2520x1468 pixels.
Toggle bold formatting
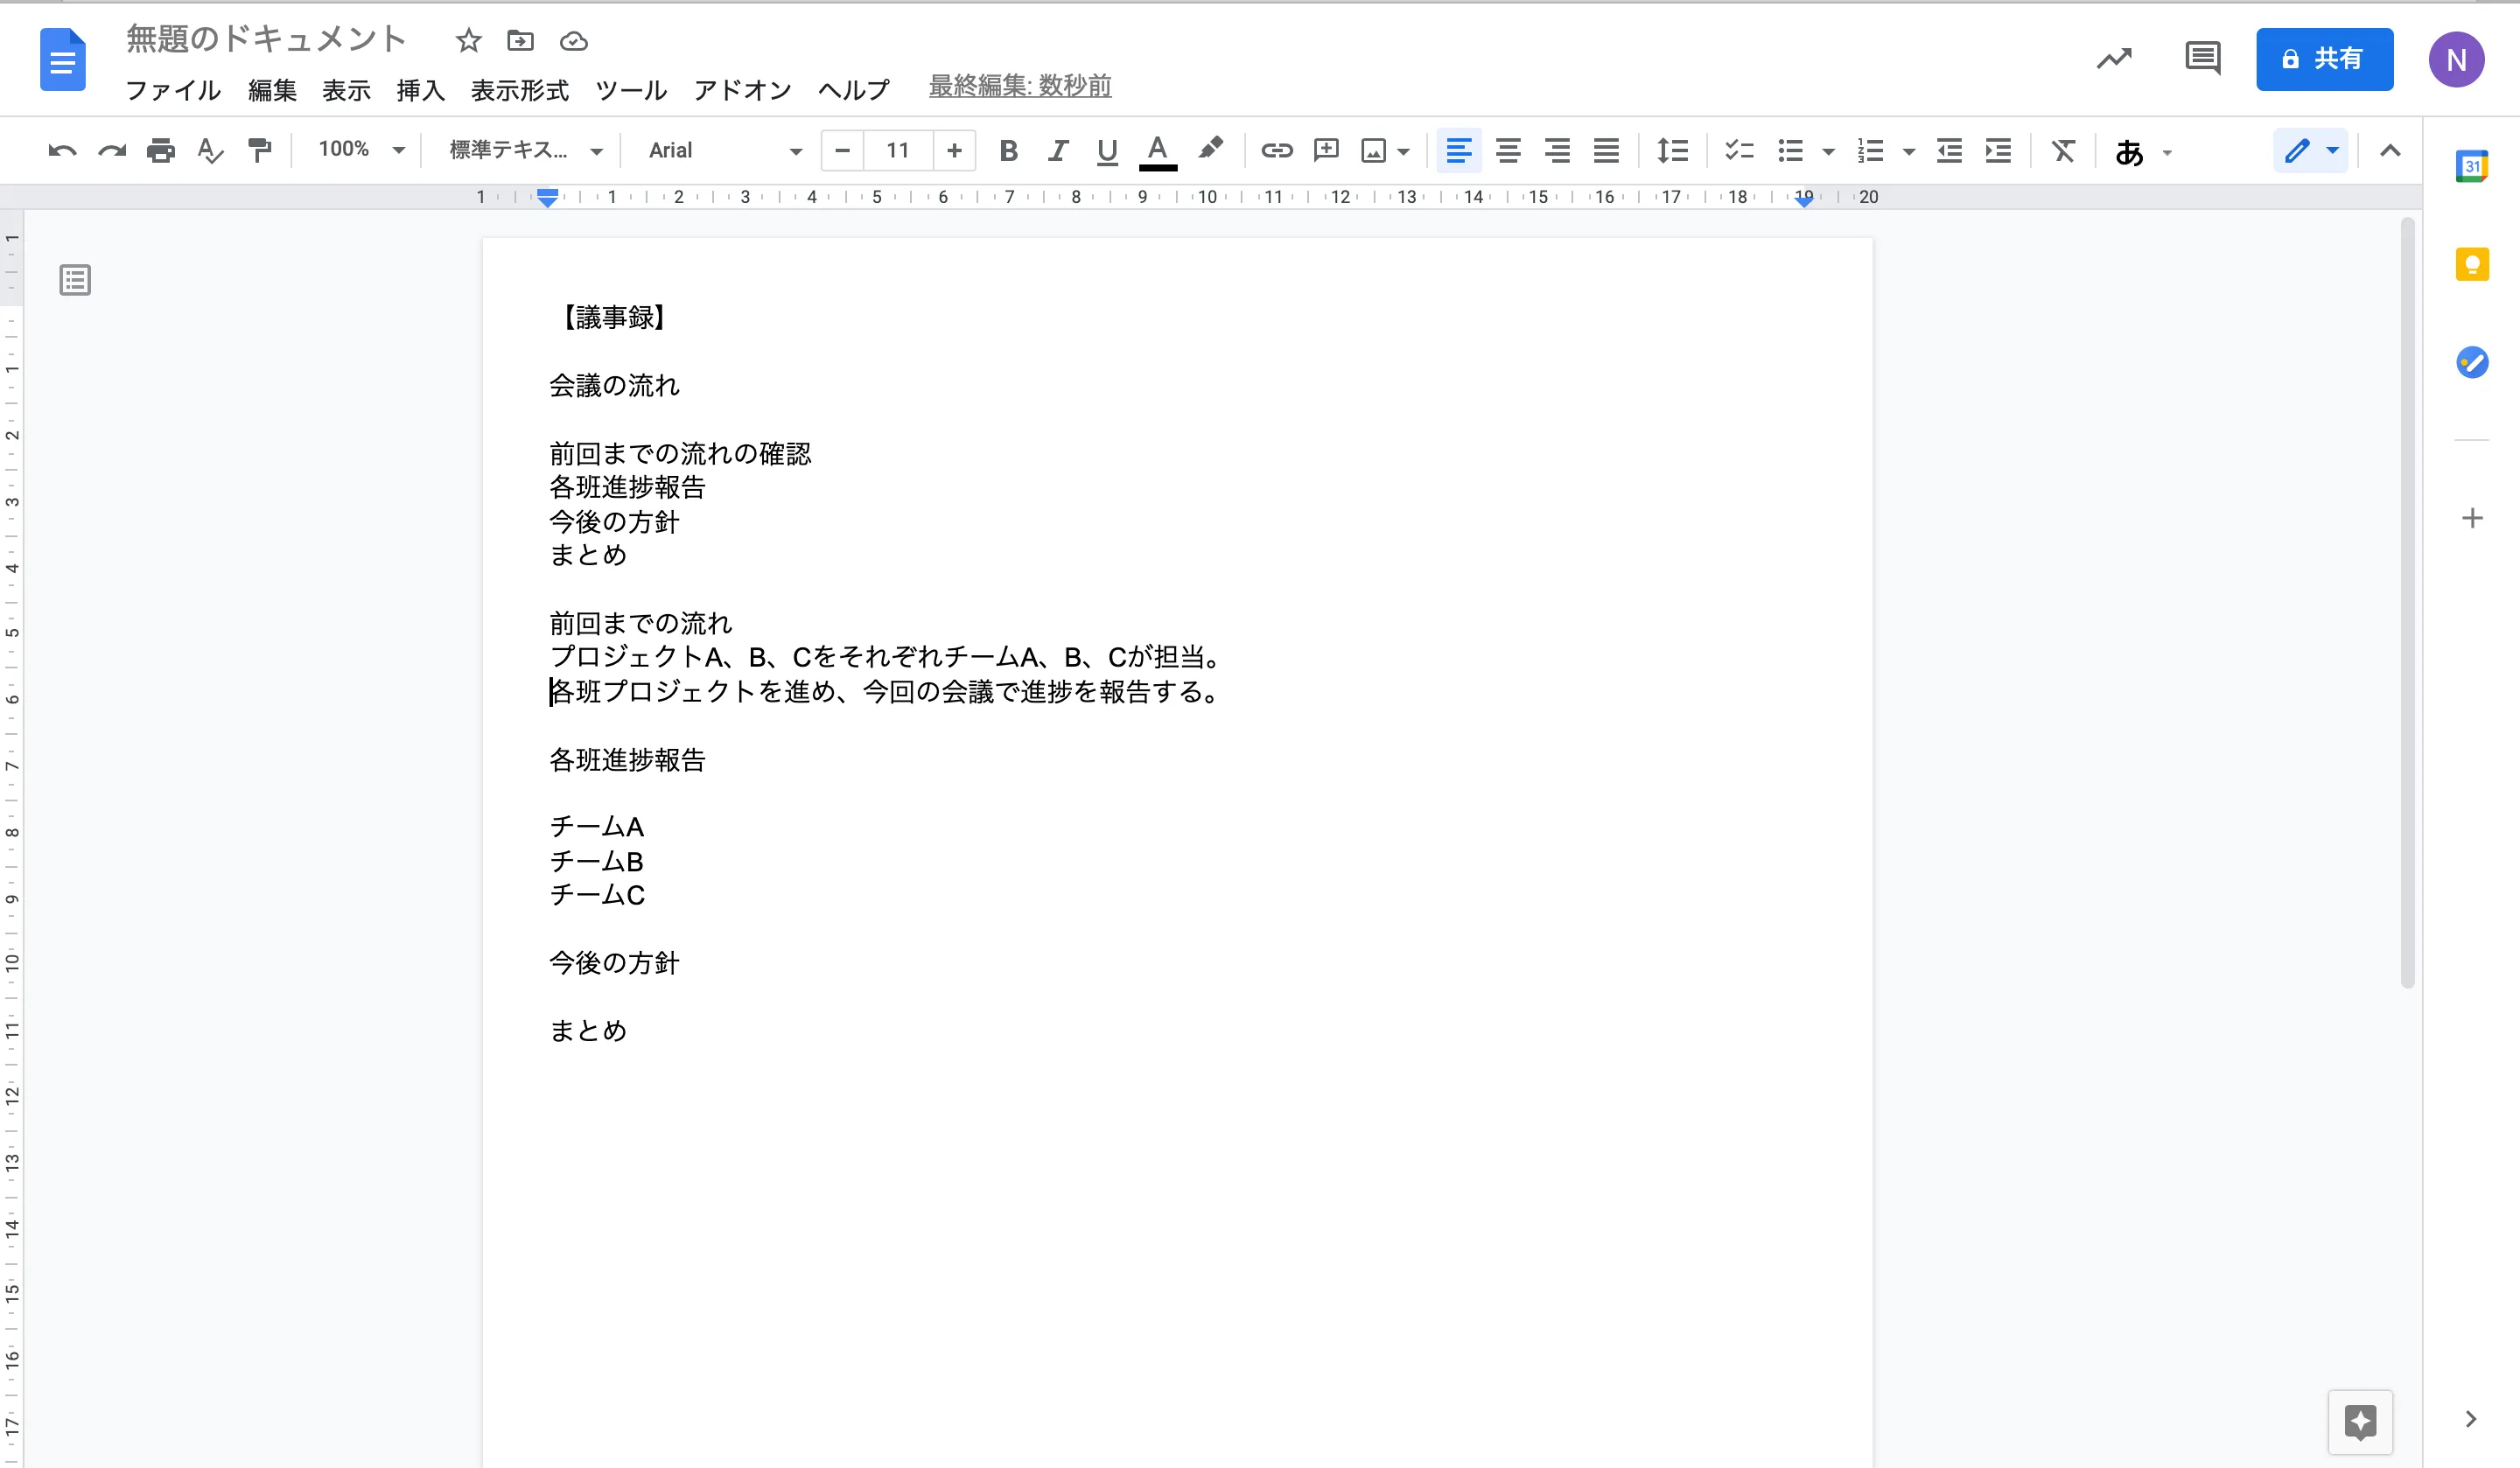click(1008, 151)
